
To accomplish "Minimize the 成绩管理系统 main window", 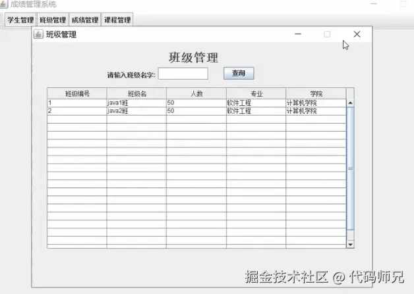I will [x=373, y=4].
